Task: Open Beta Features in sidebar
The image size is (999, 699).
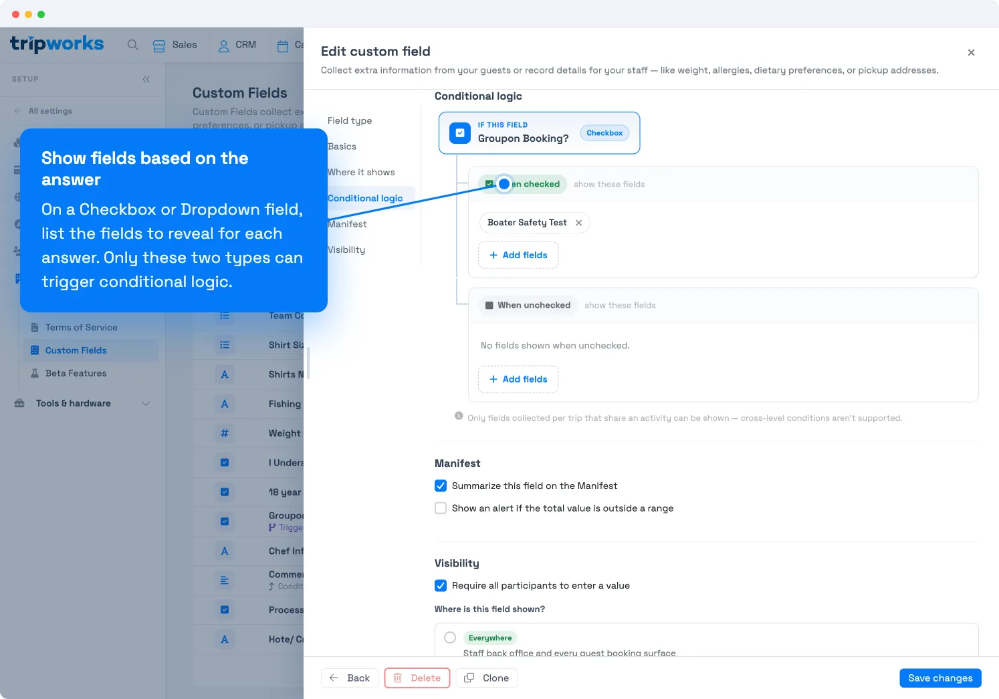Action: 76,373
